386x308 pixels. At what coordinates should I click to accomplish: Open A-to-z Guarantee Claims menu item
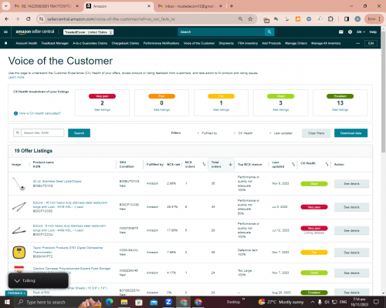90,43
